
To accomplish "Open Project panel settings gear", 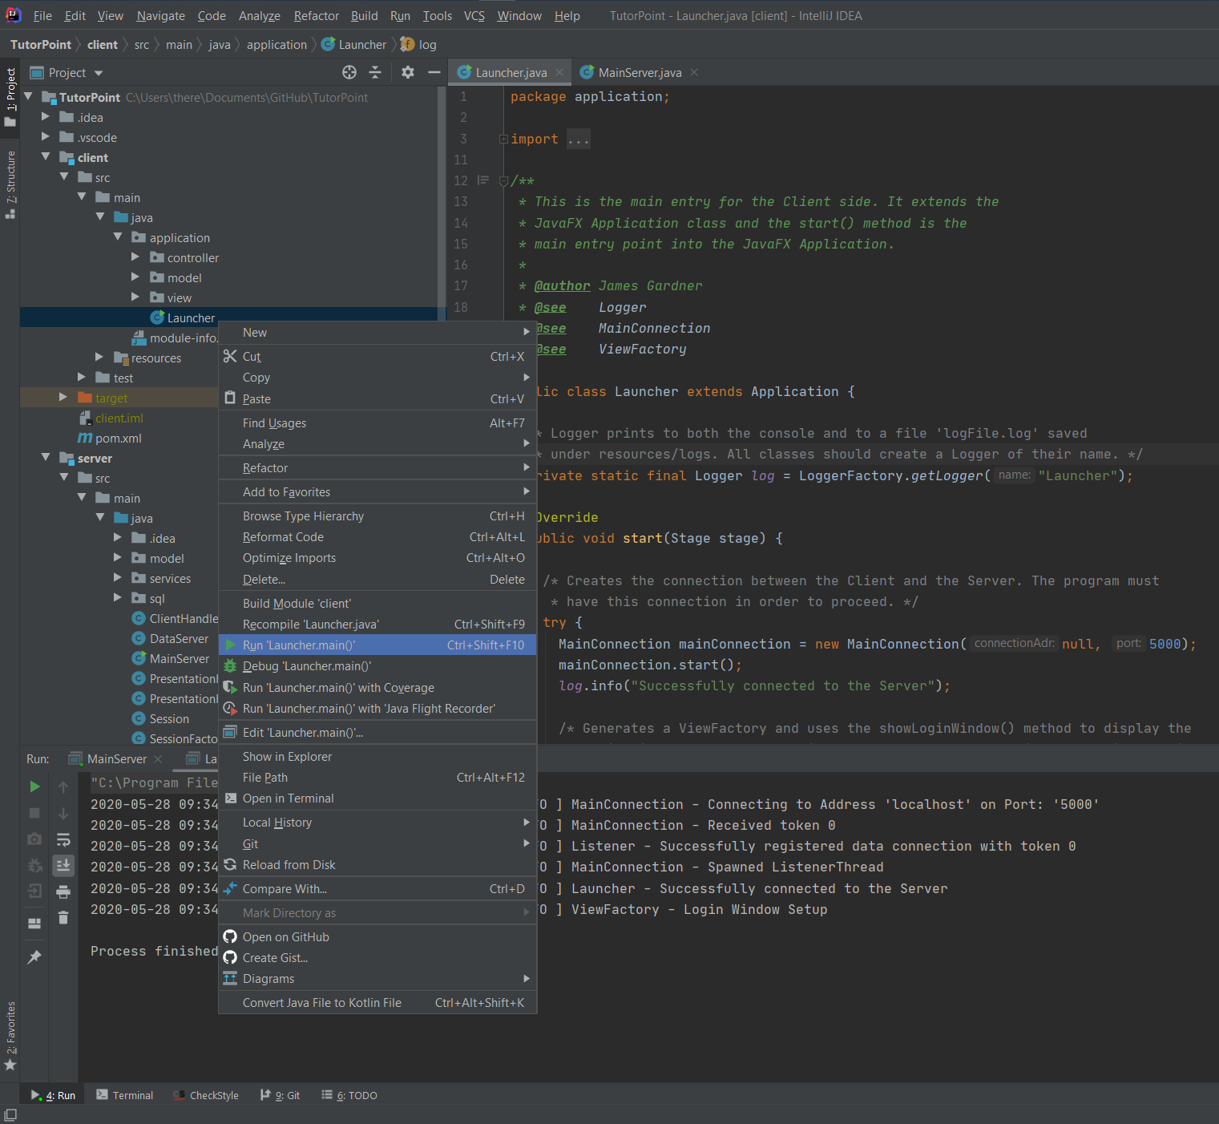I will click(408, 73).
